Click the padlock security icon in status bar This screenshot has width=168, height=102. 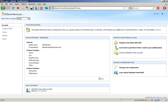[x=149, y=100]
